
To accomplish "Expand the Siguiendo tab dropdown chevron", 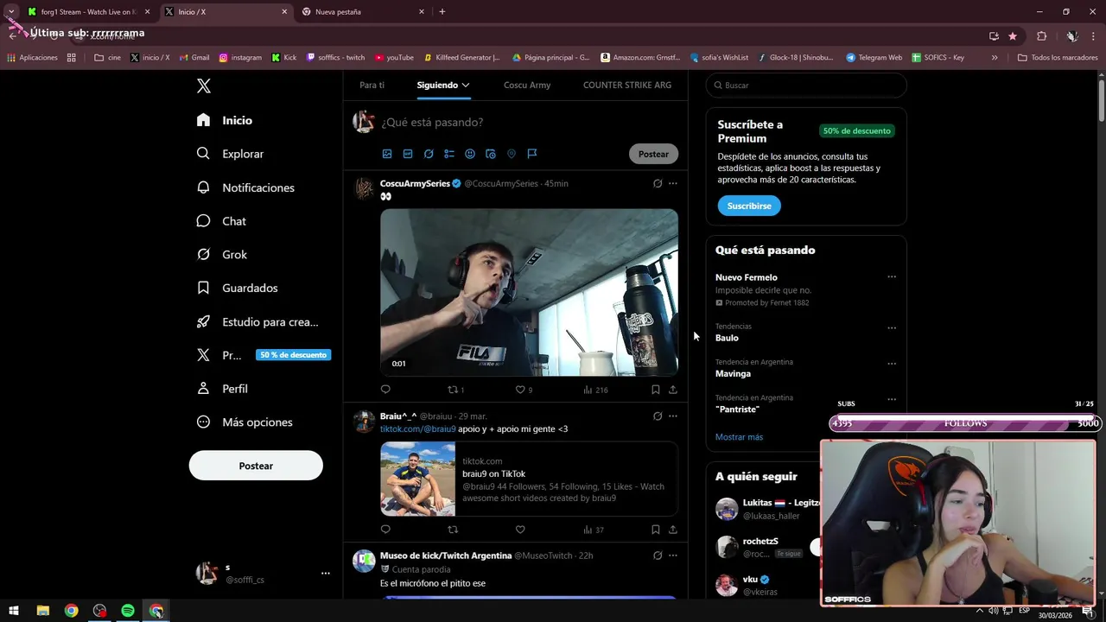I will [465, 85].
